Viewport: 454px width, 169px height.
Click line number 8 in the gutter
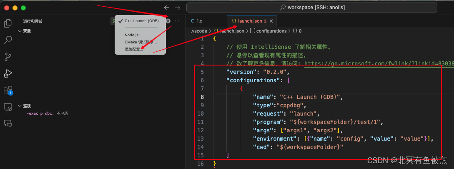(202, 97)
